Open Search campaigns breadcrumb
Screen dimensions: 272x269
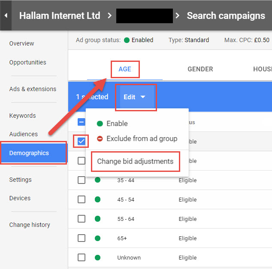[226, 15]
